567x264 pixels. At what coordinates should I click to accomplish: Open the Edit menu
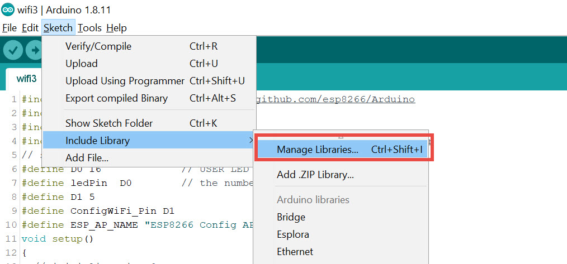point(30,28)
